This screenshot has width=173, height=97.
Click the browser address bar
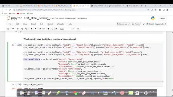click(80, 10)
